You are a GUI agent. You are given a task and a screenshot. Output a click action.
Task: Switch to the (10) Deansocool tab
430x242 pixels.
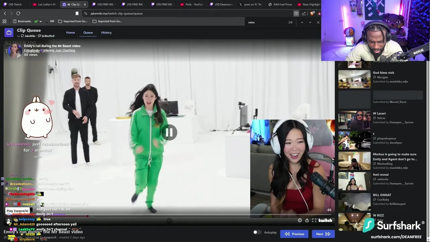(x=221, y=4)
